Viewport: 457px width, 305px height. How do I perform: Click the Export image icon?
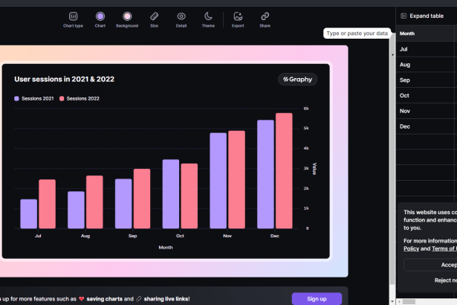pos(238,16)
